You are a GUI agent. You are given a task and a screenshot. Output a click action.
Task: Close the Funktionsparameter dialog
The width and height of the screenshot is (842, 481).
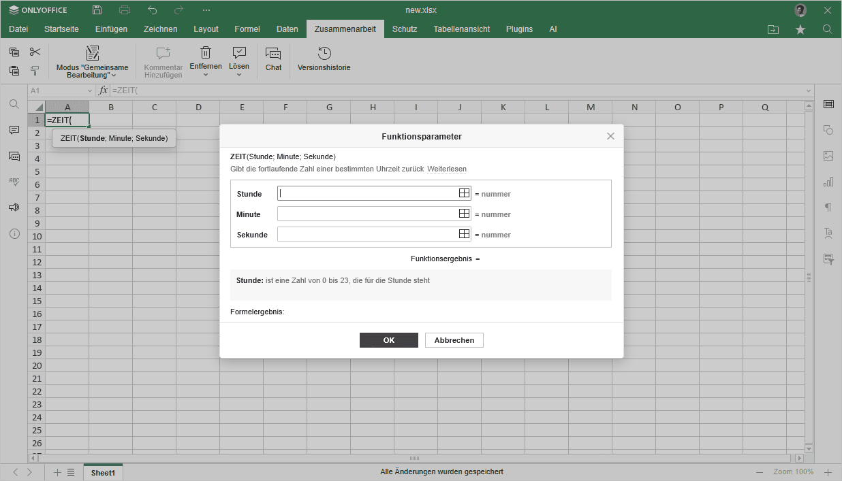(610, 136)
